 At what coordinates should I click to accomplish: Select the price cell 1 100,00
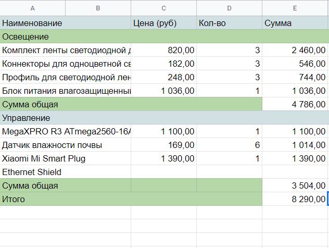[x=163, y=131]
